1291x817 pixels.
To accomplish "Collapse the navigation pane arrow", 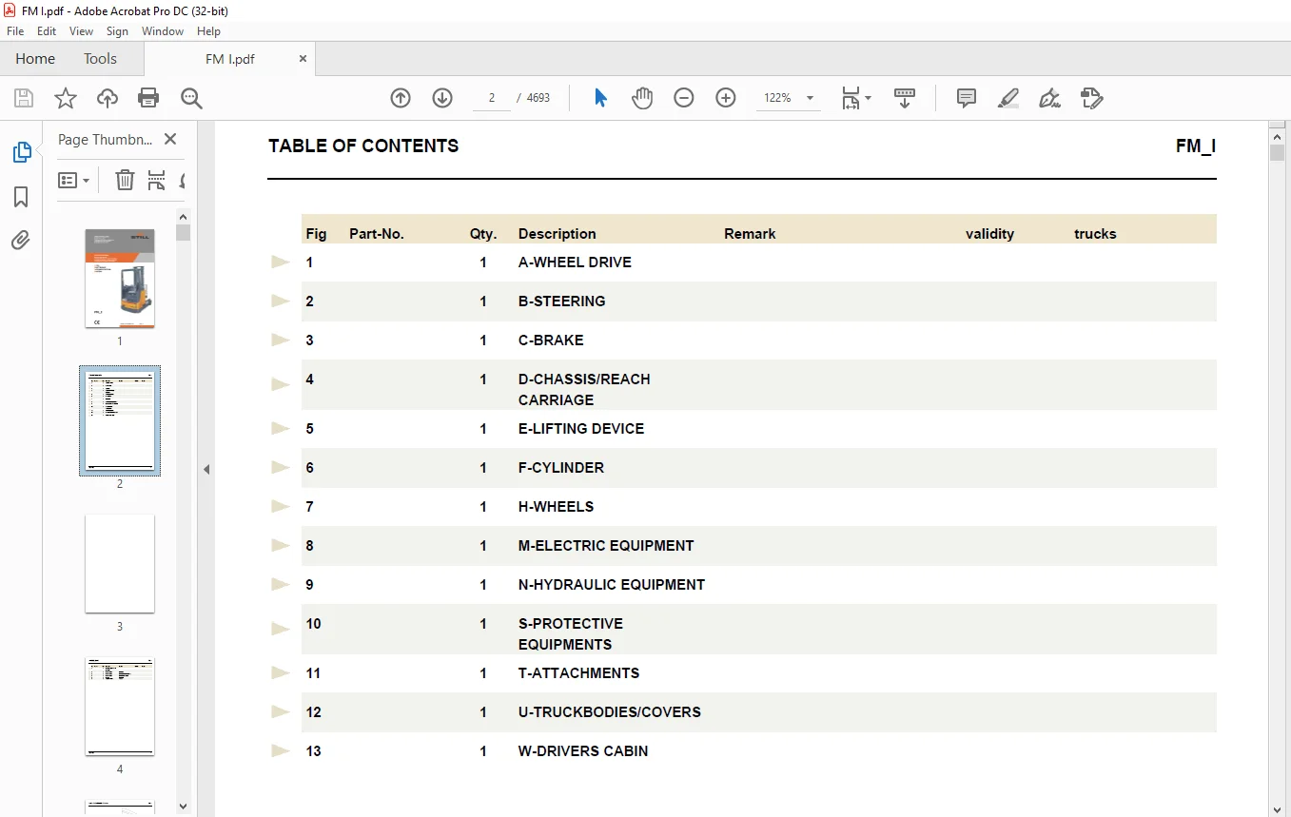I will [x=206, y=469].
